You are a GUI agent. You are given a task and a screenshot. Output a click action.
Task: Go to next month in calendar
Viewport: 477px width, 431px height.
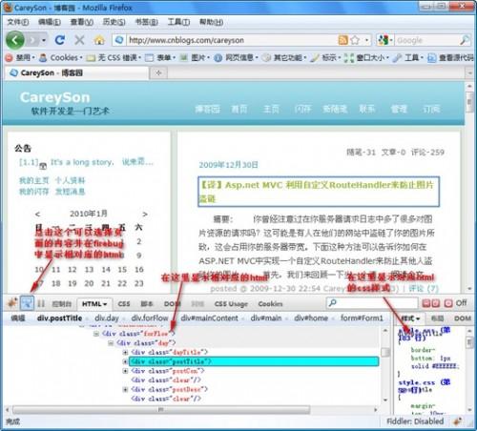click(145, 215)
